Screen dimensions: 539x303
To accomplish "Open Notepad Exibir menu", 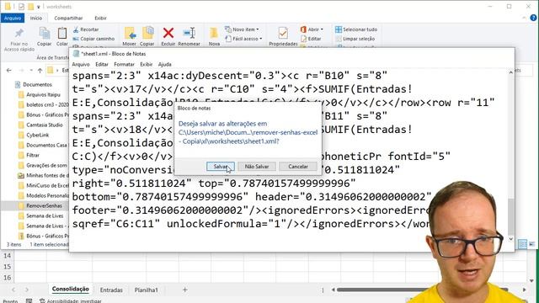I will (x=146, y=64).
